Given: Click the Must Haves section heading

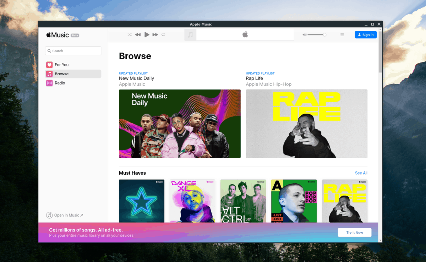Looking at the screenshot, I should coord(132,173).
